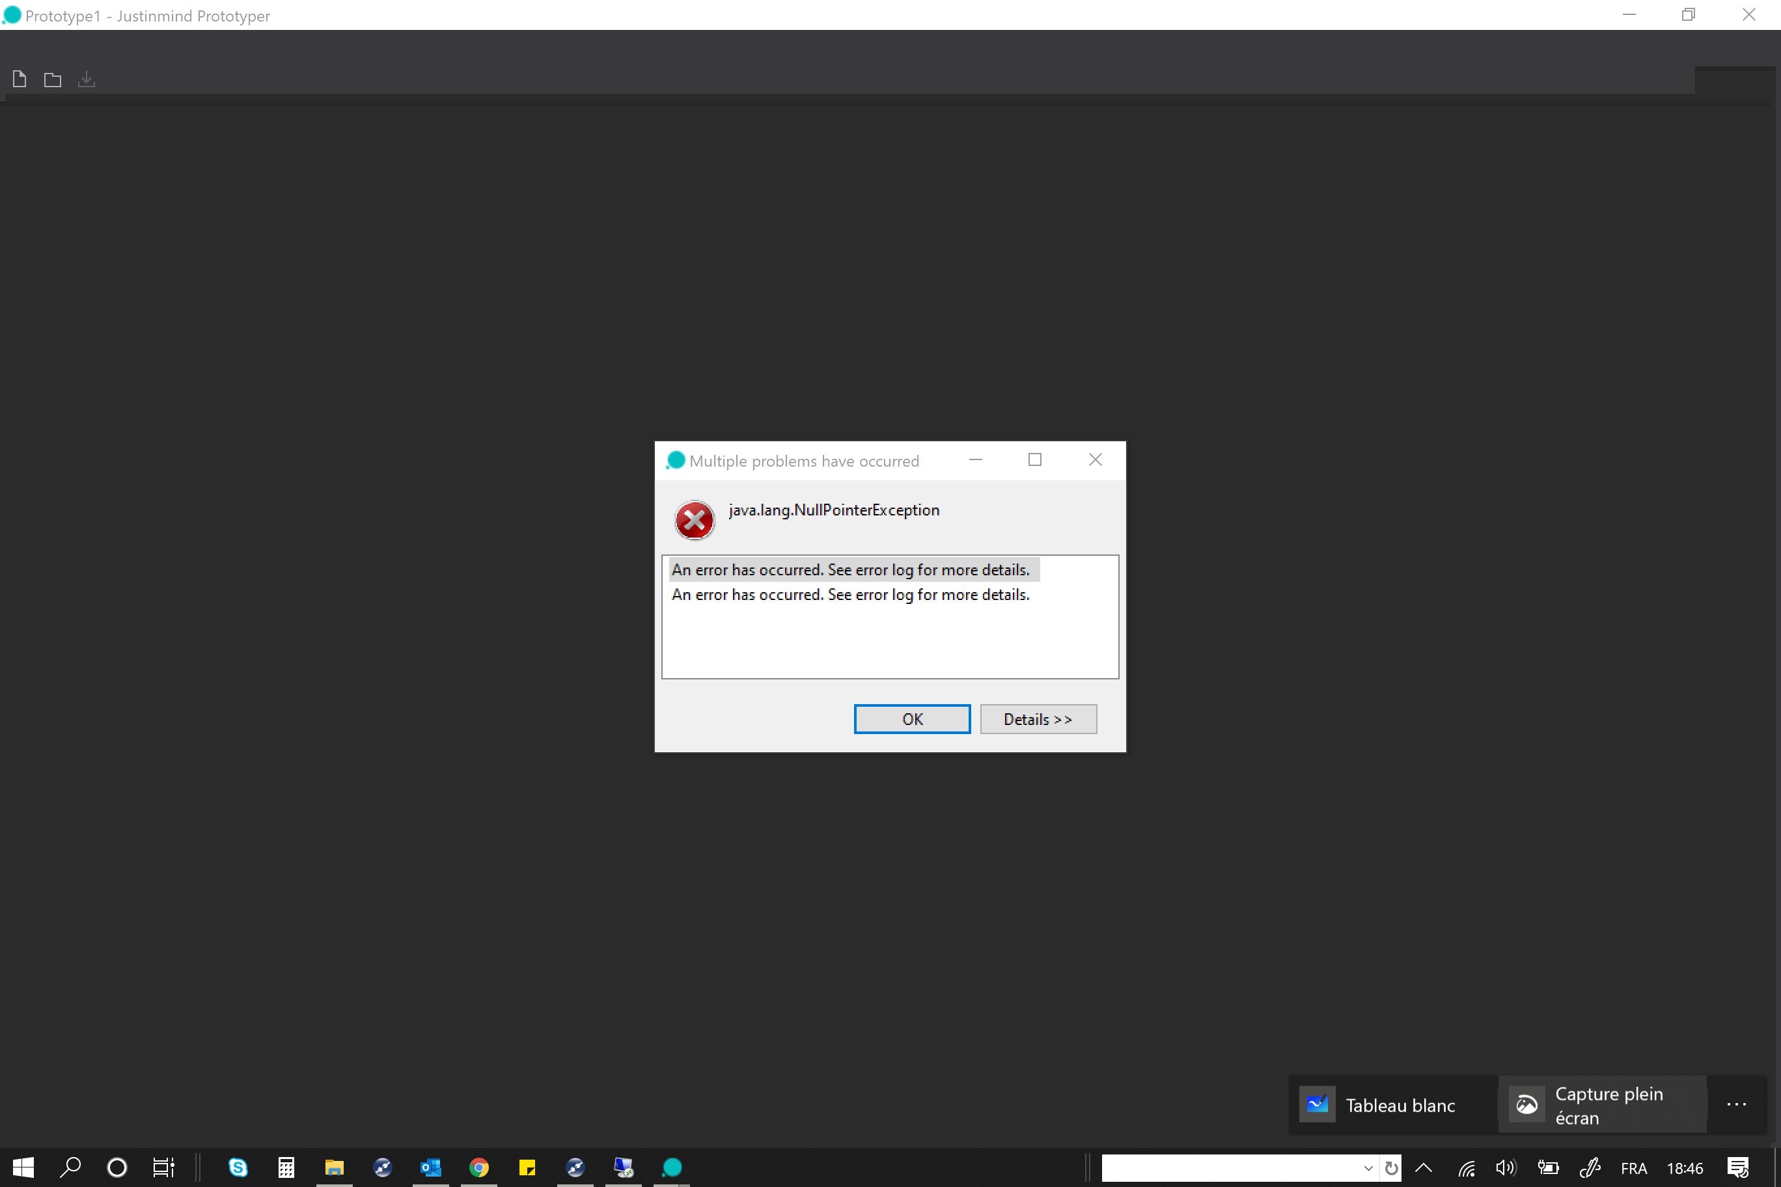Maximize the Multiple problems dialog
The height and width of the screenshot is (1187, 1781).
click(1034, 460)
